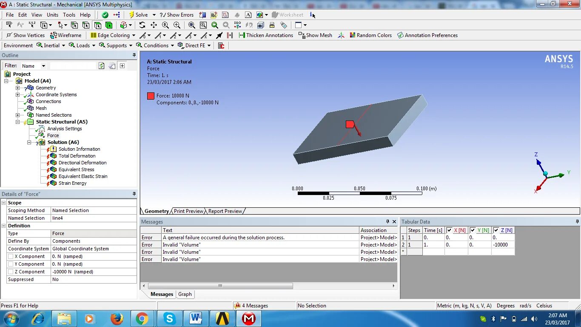Click the Thicken Annotations icon
This screenshot has height=327, width=581.
(x=242, y=35)
